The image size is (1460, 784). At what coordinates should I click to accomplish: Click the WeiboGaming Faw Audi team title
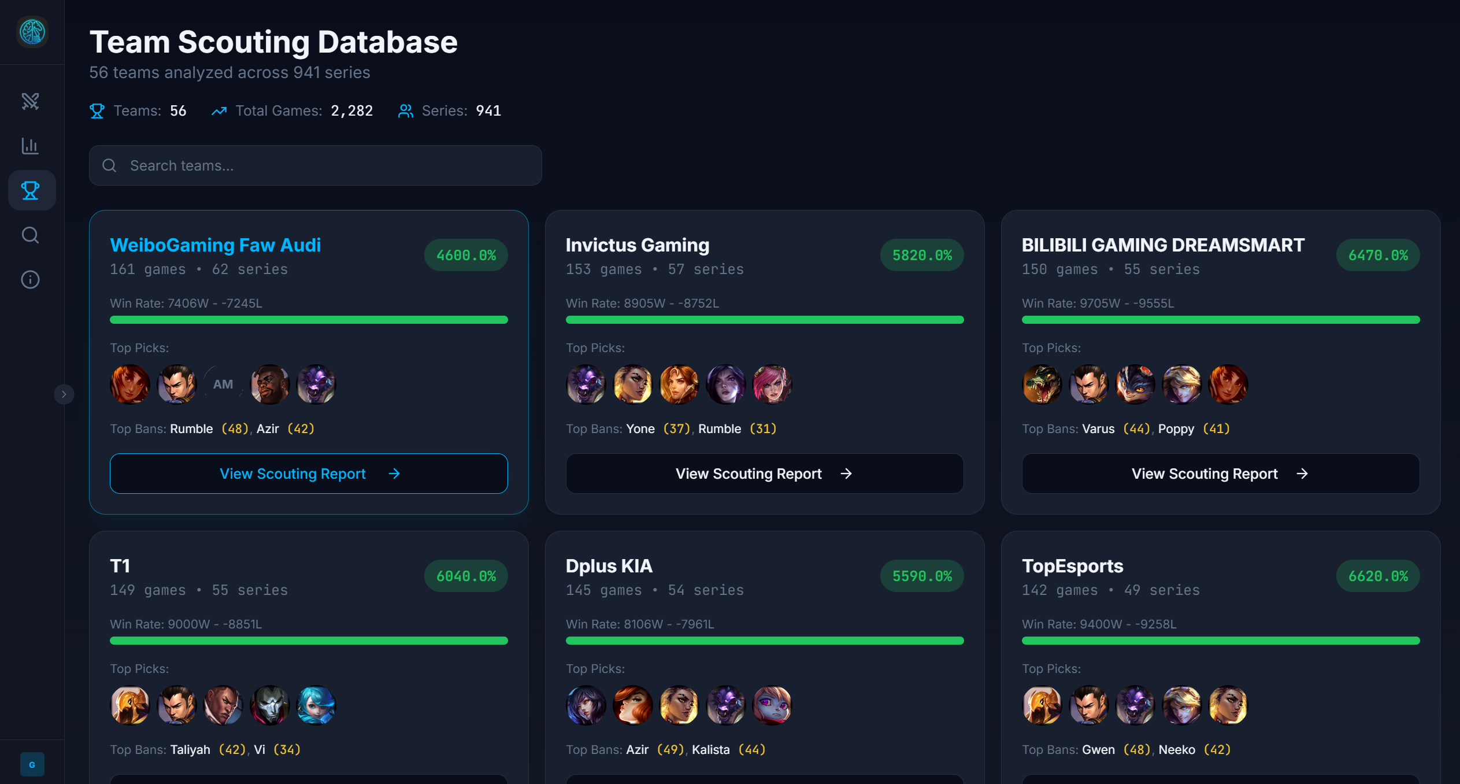tap(215, 245)
